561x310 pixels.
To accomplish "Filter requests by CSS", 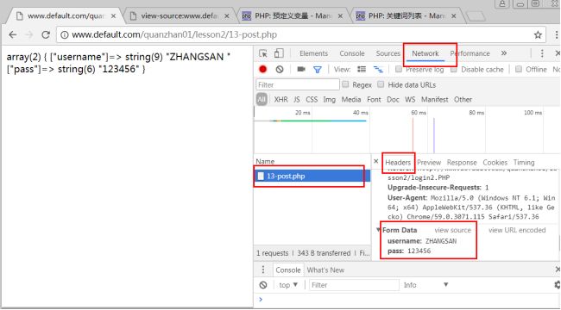I will 312,99.
